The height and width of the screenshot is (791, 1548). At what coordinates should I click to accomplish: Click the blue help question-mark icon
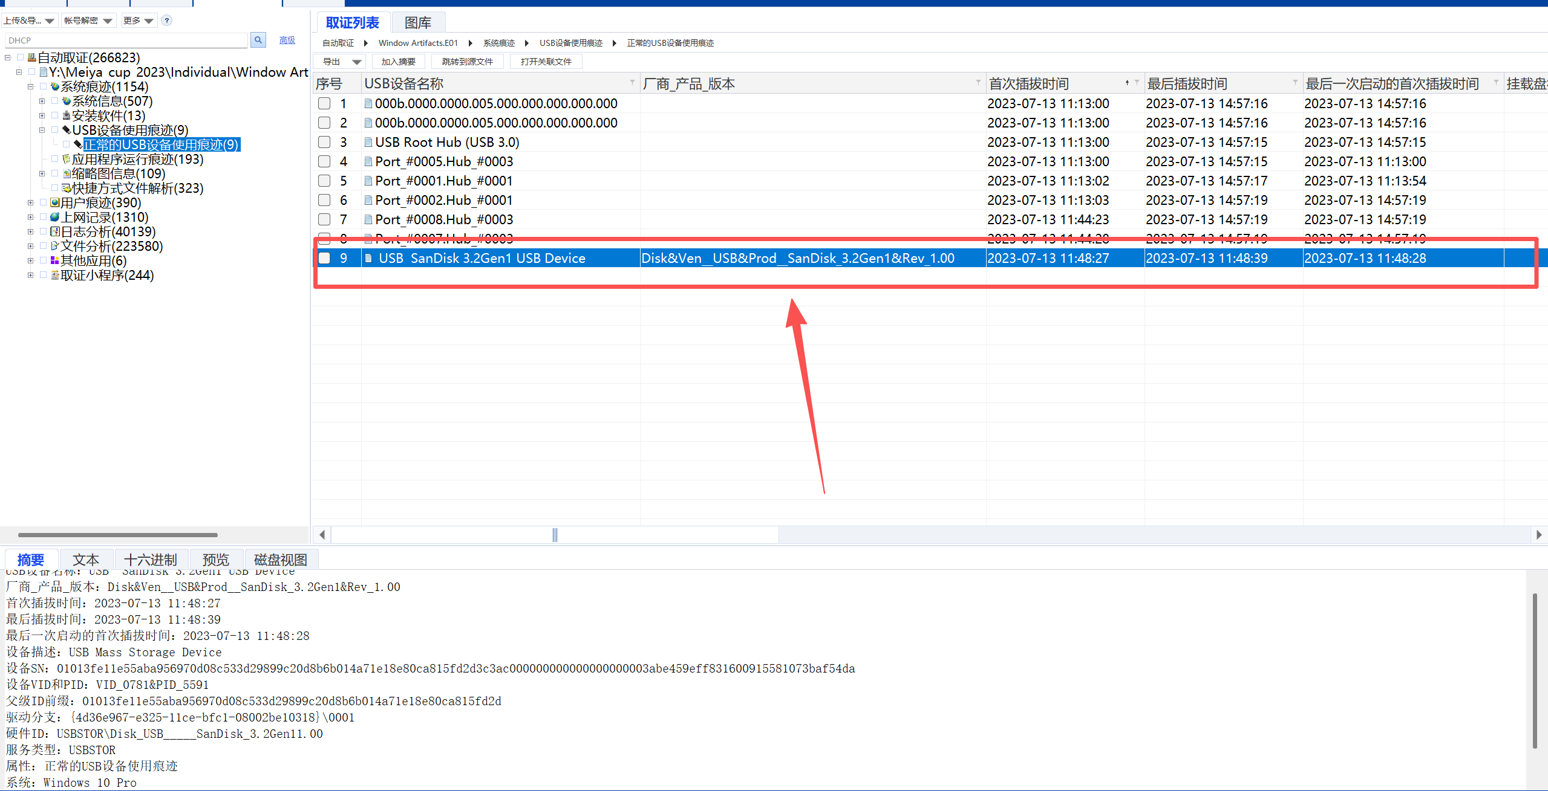coord(167,21)
